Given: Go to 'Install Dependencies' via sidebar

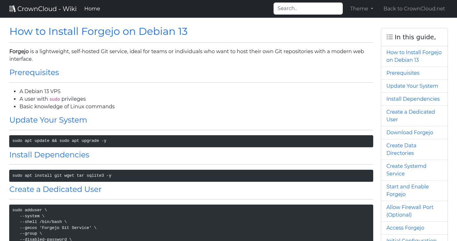Looking at the screenshot, I should [x=413, y=99].
